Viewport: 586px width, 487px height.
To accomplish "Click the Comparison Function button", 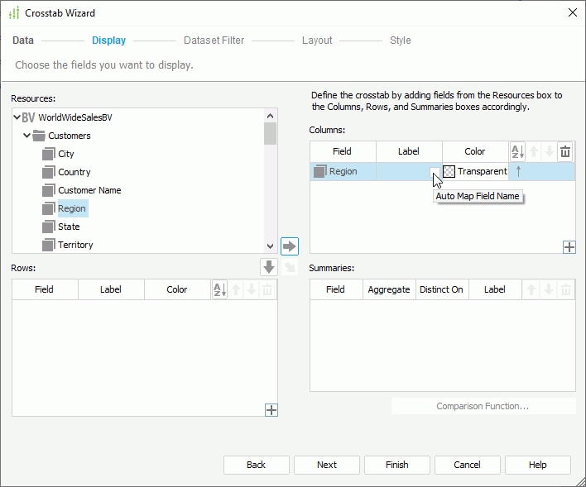I will 483,406.
